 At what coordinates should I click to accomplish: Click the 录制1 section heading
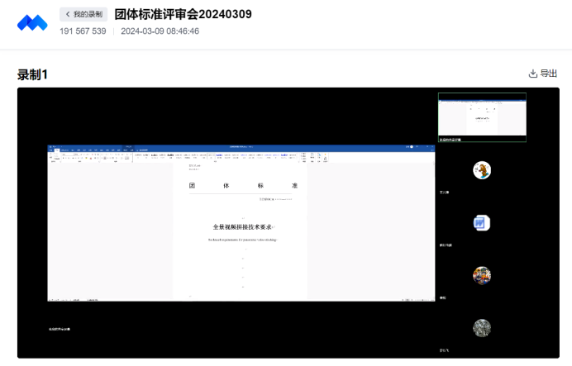click(x=33, y=74)
